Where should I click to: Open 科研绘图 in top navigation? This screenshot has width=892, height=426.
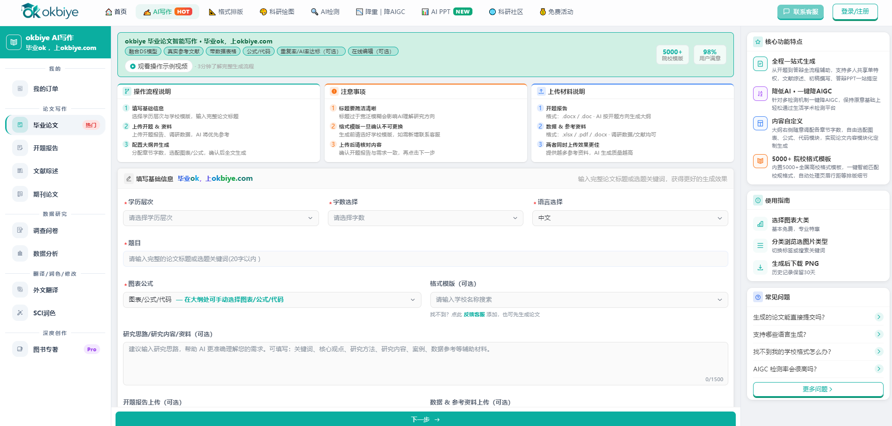[277, 12]
